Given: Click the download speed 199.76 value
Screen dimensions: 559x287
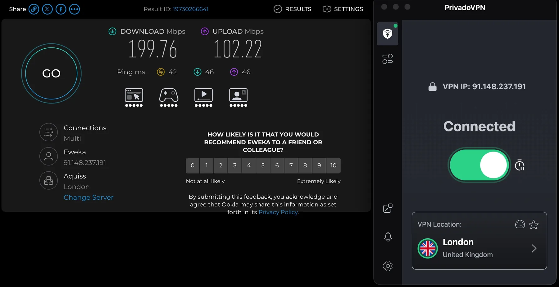Looking at the screenshot, I should point(153,49).
